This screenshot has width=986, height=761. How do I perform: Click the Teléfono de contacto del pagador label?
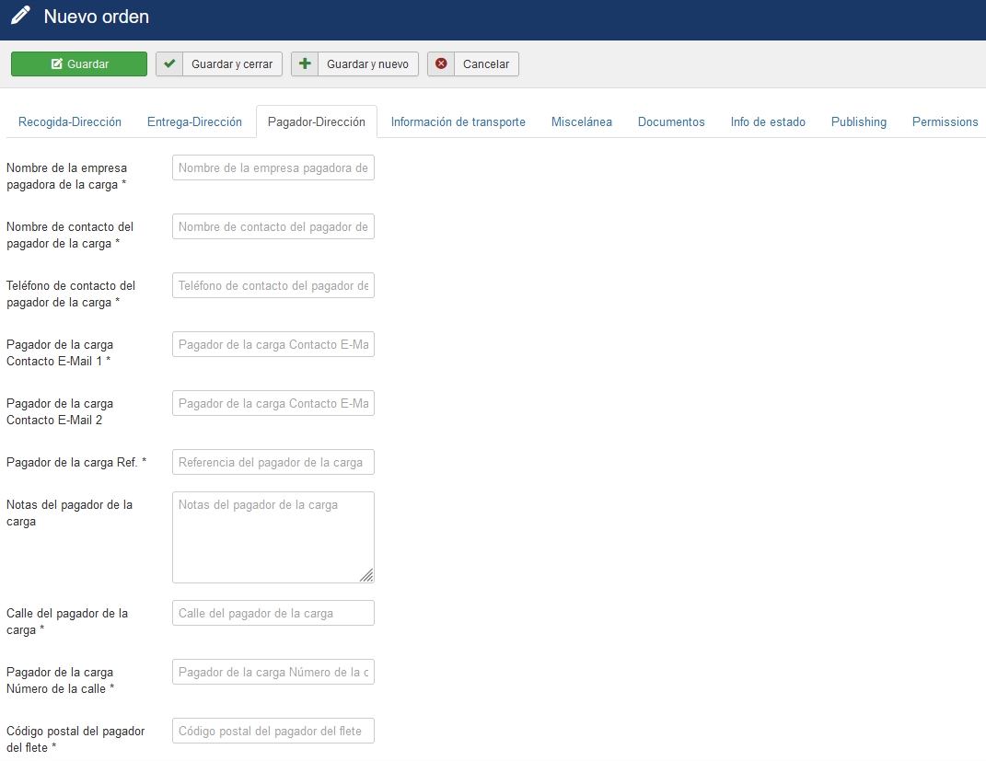[70, 294]
